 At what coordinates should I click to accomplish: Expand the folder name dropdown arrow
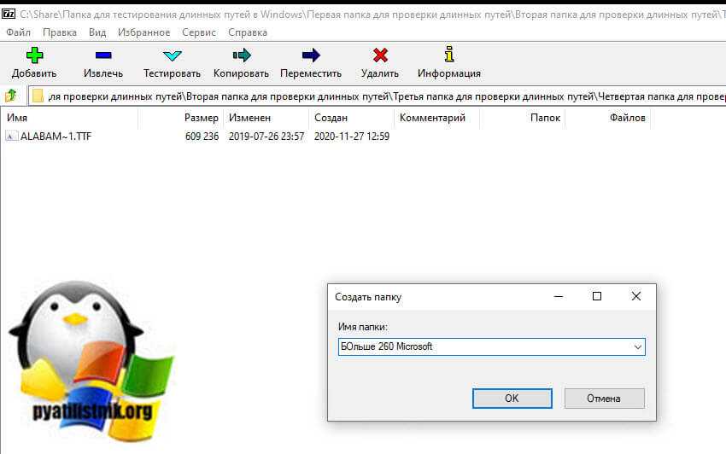[x=637, y=346]
